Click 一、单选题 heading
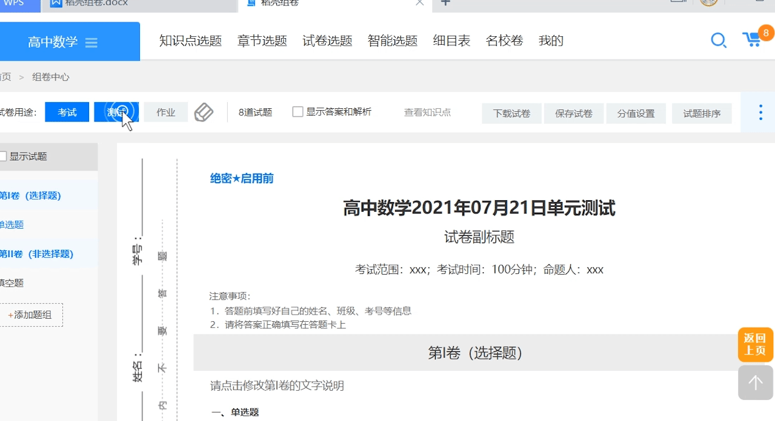 [x=235, y=412]
